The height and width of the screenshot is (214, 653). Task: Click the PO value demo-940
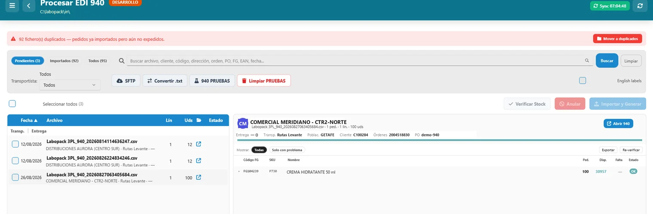(x=430, y=135)
